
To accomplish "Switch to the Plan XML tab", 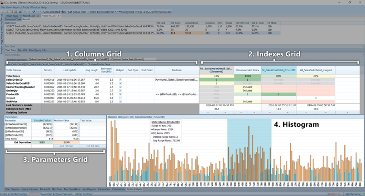I will click(x=22, y=51).
